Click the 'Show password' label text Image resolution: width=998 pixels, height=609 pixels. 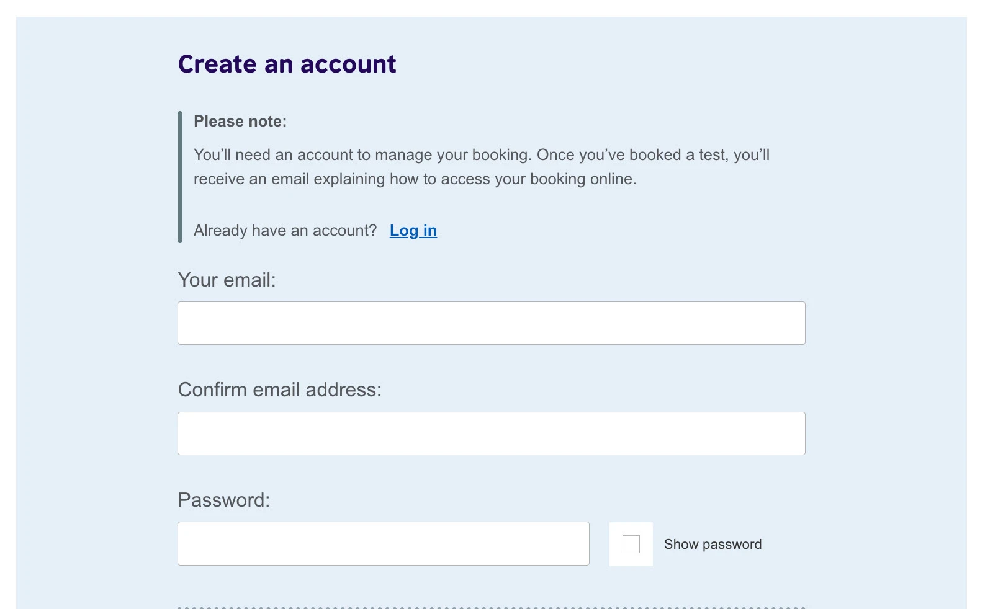click(x=713, y=544)
